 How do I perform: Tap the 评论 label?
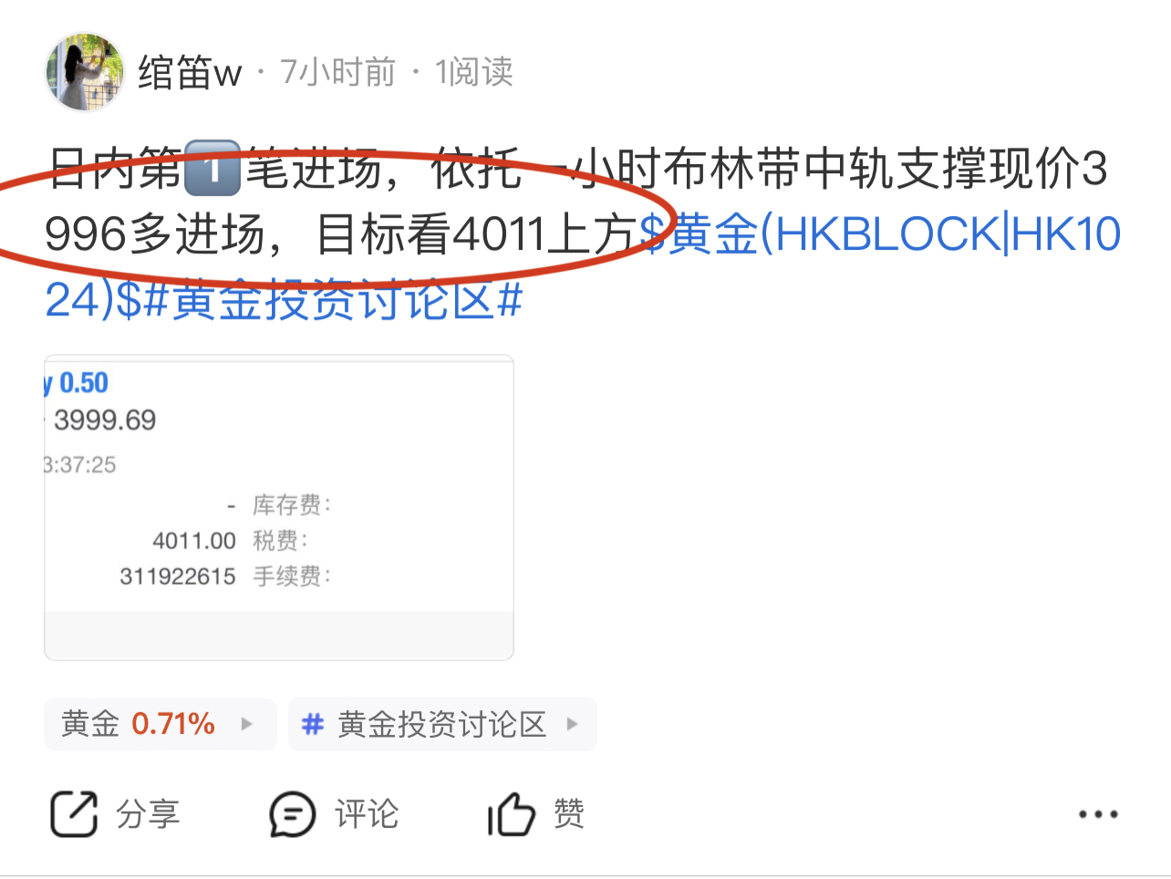coord(367,813)
